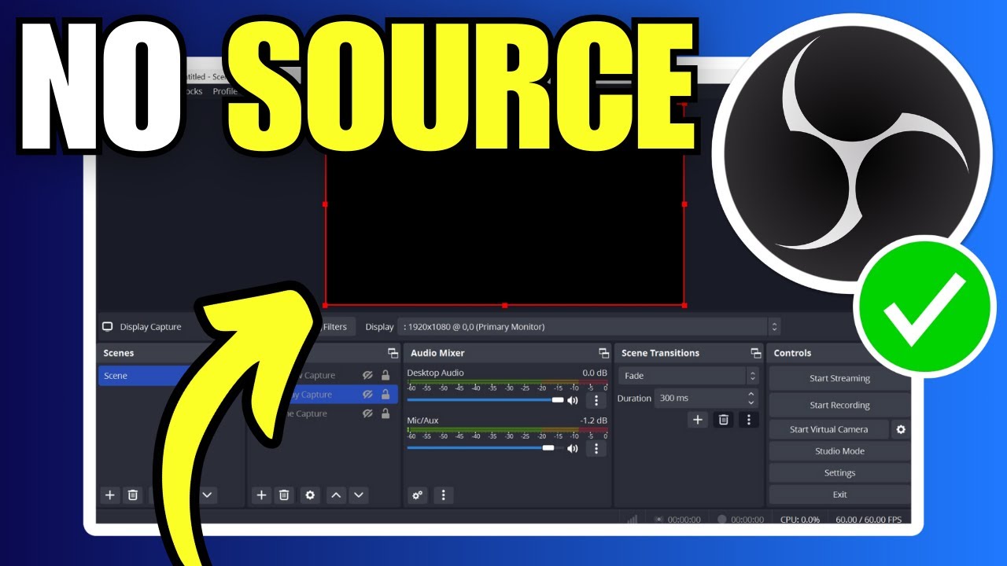Decrease Duration with the down stepper arrow
The image size is (1007, 566).
[x=751, y=402]
